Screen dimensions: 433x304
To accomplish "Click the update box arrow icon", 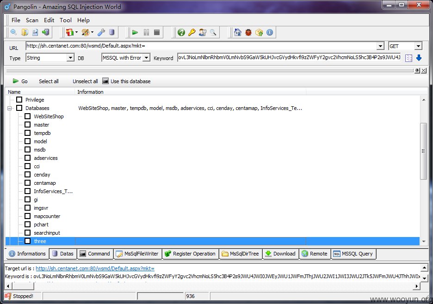I will click(x=259, y=32).
